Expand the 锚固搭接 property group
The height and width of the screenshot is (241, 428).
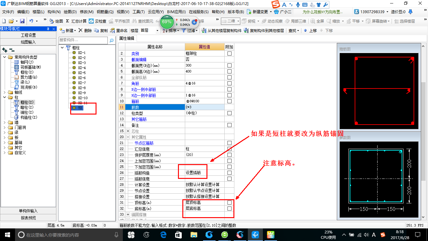(x=128, y=215)
